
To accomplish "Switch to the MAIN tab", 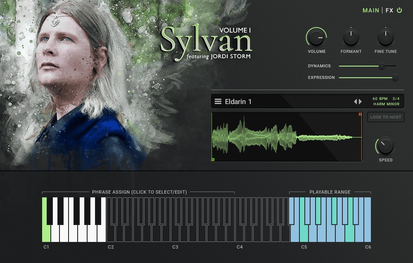I will click(370, 10).
